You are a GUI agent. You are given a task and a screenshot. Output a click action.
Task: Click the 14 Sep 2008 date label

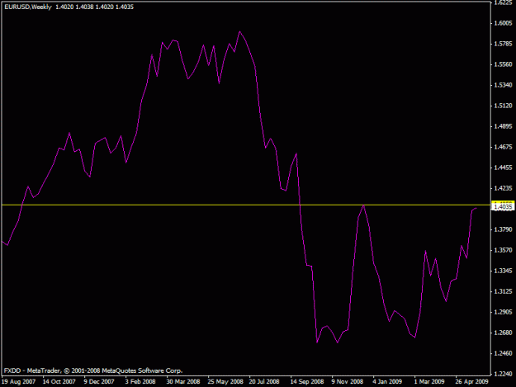point(306,381)
